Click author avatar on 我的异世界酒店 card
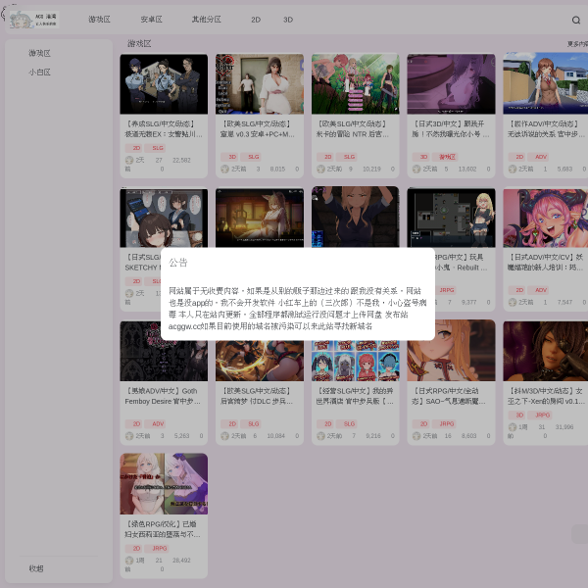The width and height of the screenshot is (588, 588). pos(320,436)
